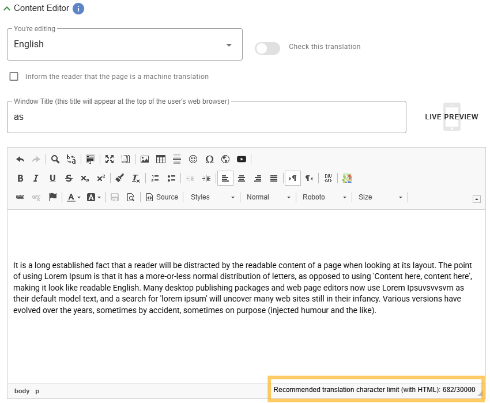
Task: Embed a YouTube video
Action: pos(242,160)
